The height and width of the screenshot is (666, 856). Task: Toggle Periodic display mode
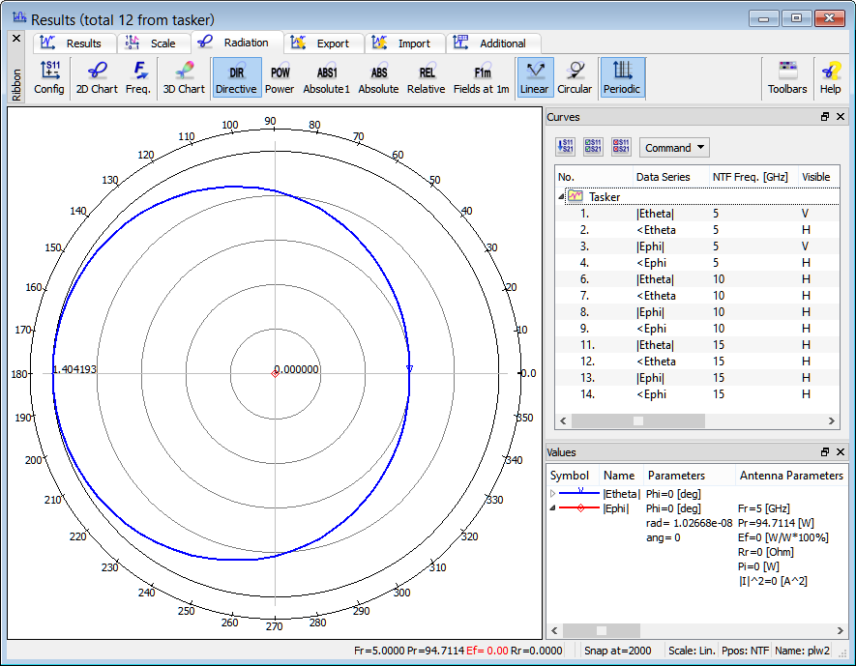622,77
